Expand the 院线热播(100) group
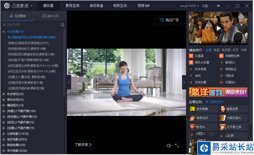The width and height of the screenshot is (254, 155). coord(3,145)
